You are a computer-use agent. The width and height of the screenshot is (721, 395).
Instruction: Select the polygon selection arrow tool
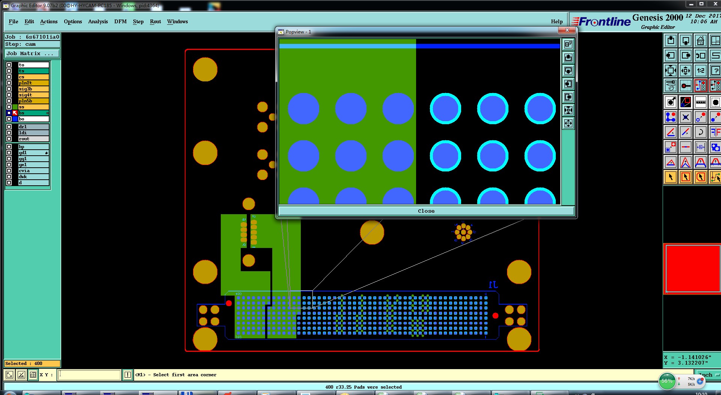click(701, 177)
